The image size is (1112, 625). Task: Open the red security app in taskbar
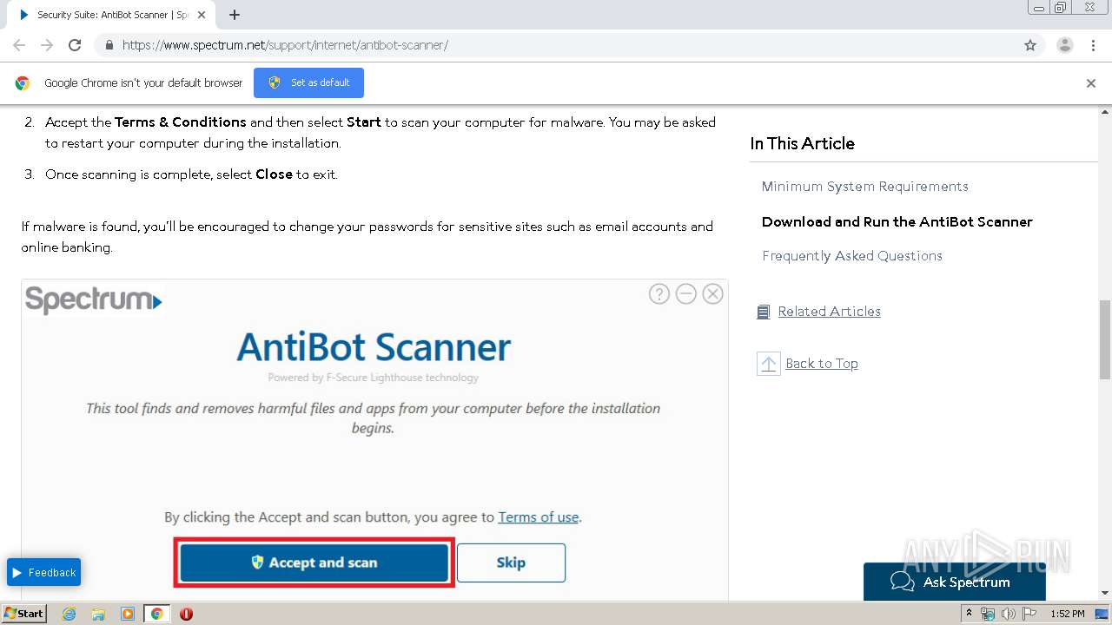(x=186, y=614)
